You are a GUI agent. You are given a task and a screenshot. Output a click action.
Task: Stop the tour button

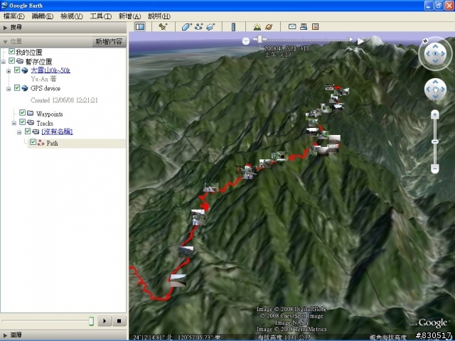(x=119, y=321)
